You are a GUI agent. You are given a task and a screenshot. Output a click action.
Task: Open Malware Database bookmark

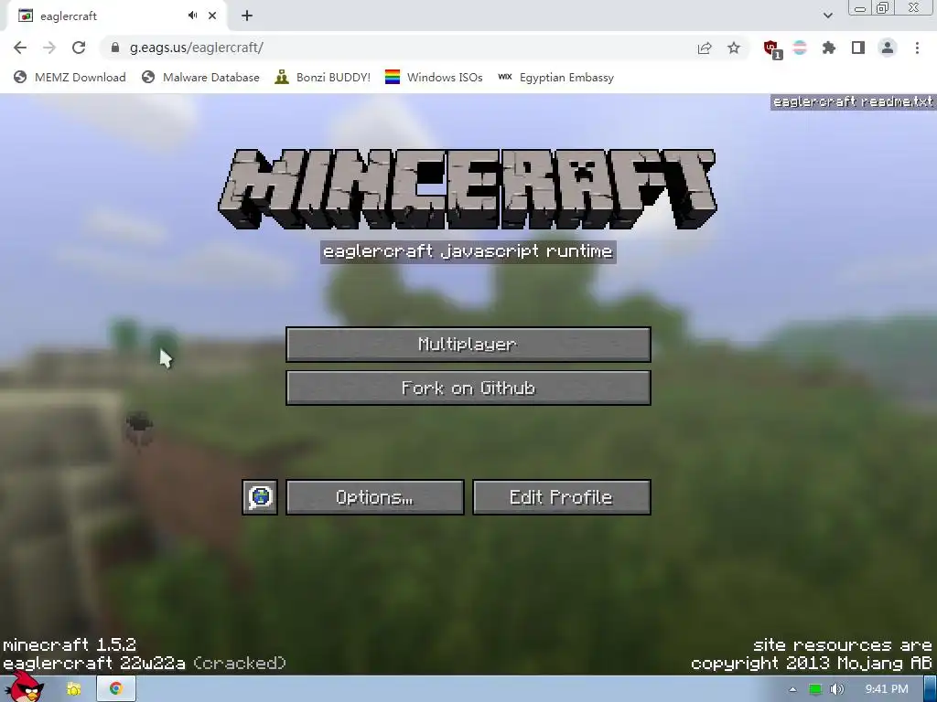pyautogui.click(x=200, y=77)
